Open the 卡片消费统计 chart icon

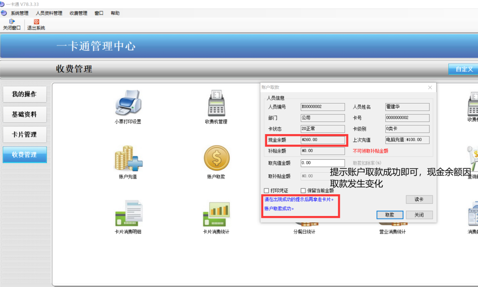216,213
